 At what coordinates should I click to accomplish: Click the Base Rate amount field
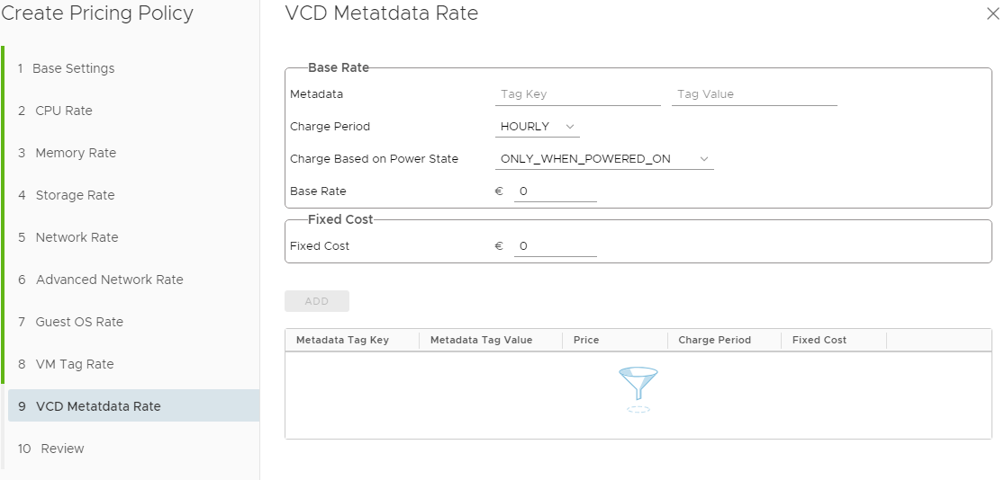click(555, 191)
